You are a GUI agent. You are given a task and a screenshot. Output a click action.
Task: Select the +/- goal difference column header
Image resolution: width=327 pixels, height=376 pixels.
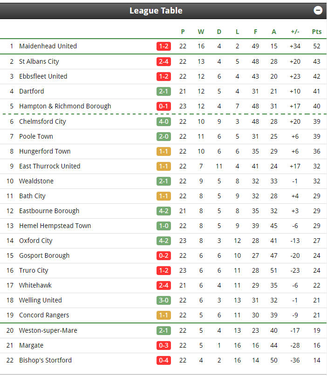pos(295,32)
